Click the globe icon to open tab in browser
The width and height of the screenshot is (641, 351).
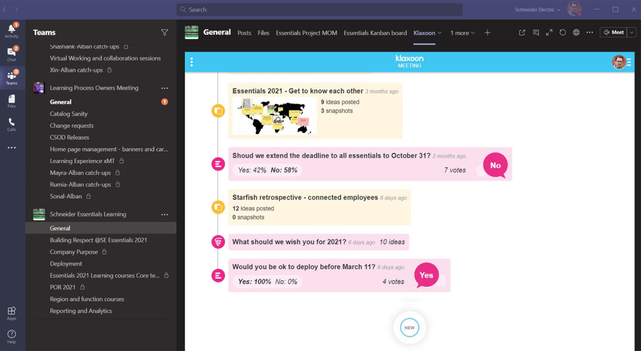coord(576,32)
